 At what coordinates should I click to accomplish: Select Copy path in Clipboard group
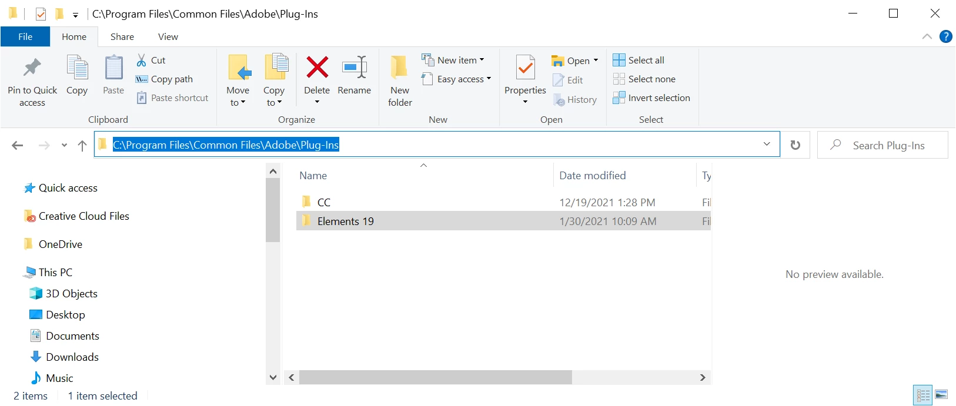point(165,79)
